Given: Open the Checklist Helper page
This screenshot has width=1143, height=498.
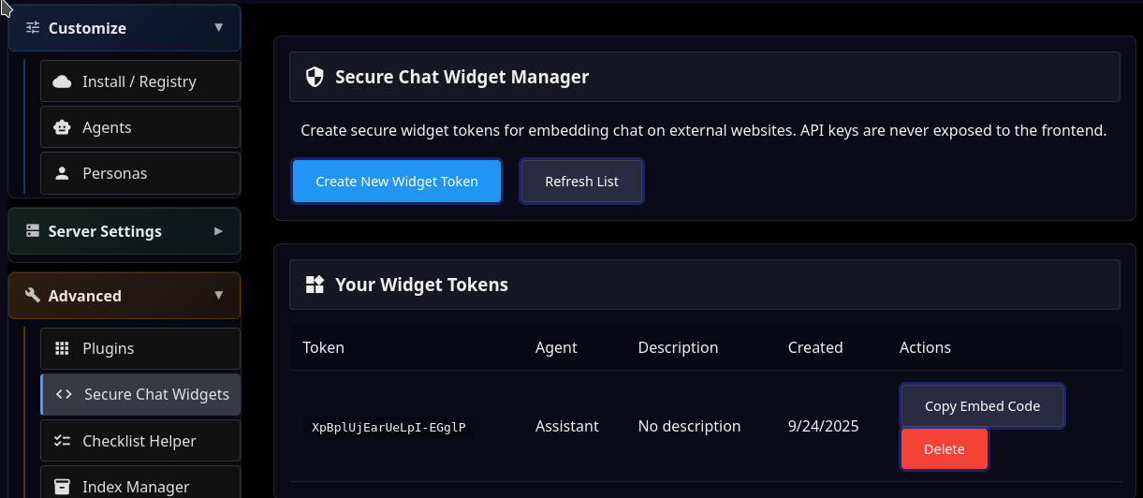Looking at the screenshot, I should coord(140,441).
